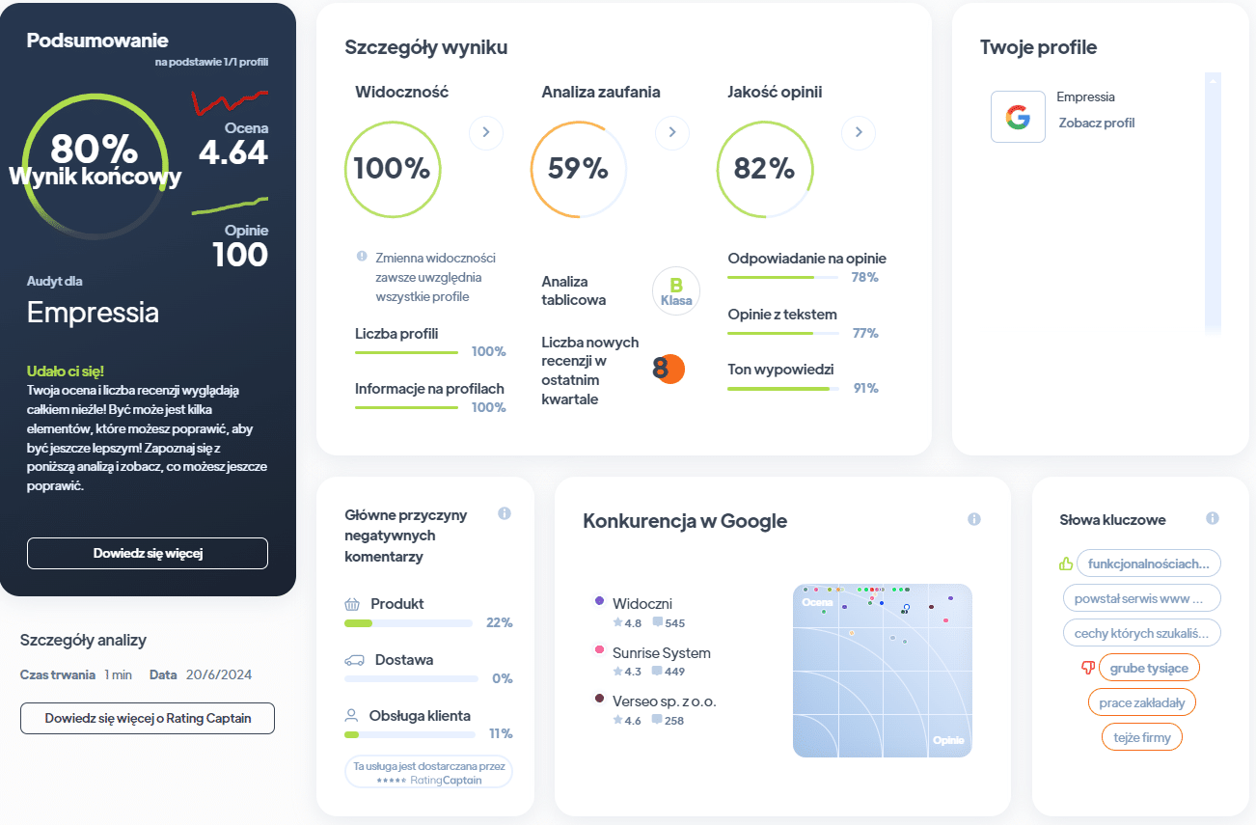Click the Widoczni purple competitor dot
The width and height of the screenshot is (1256, 825).
coord(599,600)
